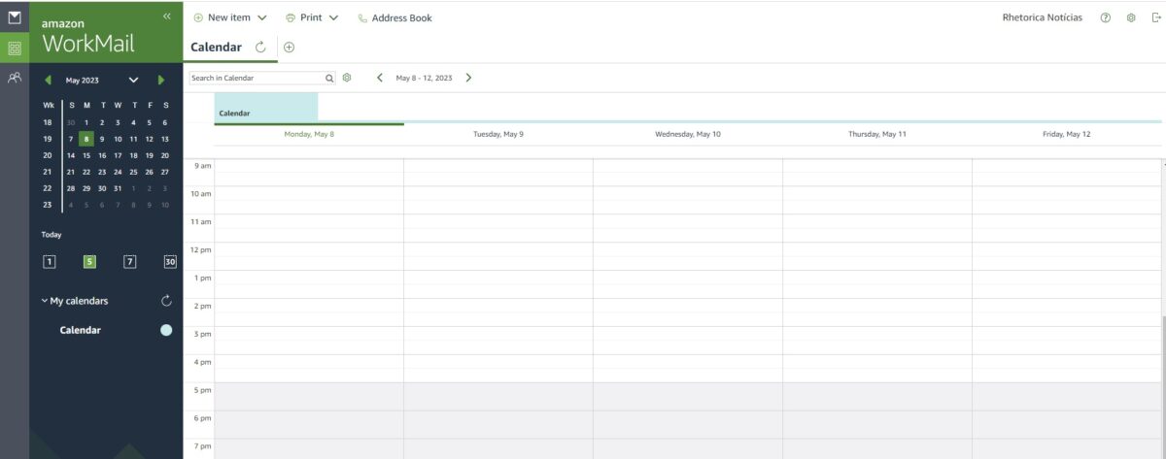Click the sign out icon
This screenshot has width=1166, height=459.
click(1152, 17)
